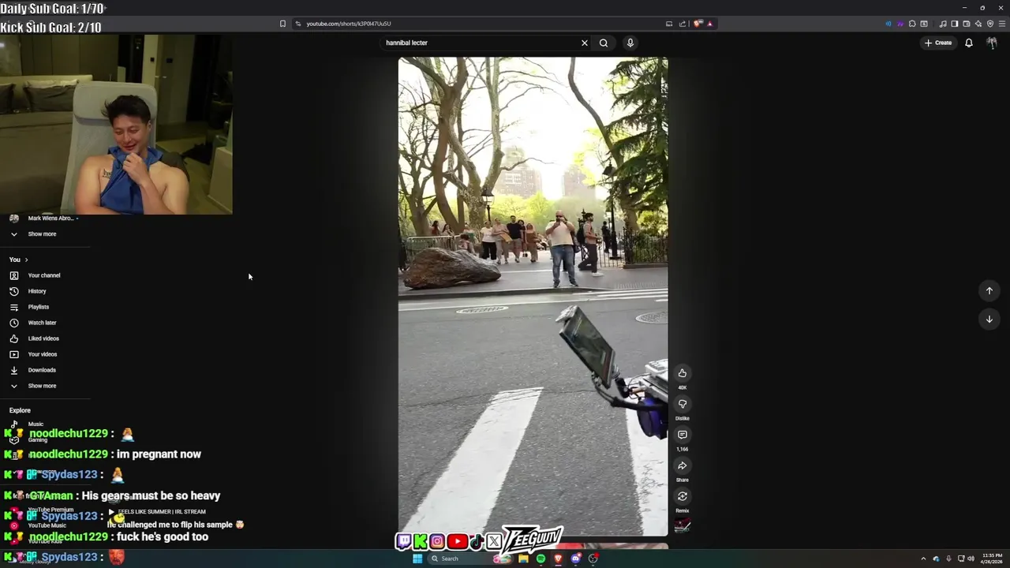Viewport: 1010px width, 568px height.
Task: Expand subscriptions with upper 'Show more'
Action: click(42, 234)
